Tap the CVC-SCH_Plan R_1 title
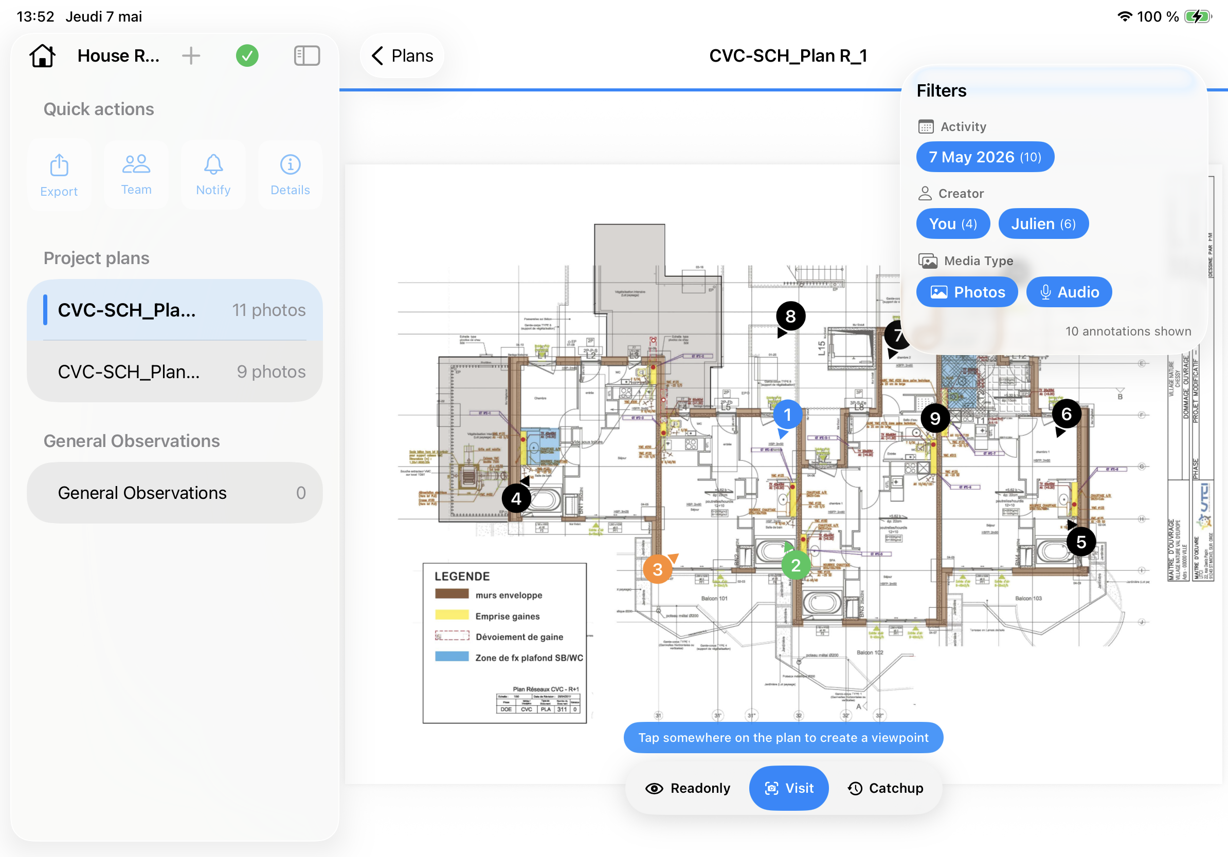This screenshot has height=857, width=1228. click(788, 55)
